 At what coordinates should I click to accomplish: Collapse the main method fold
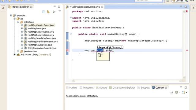pyautogui.click(x=71, y=34)
